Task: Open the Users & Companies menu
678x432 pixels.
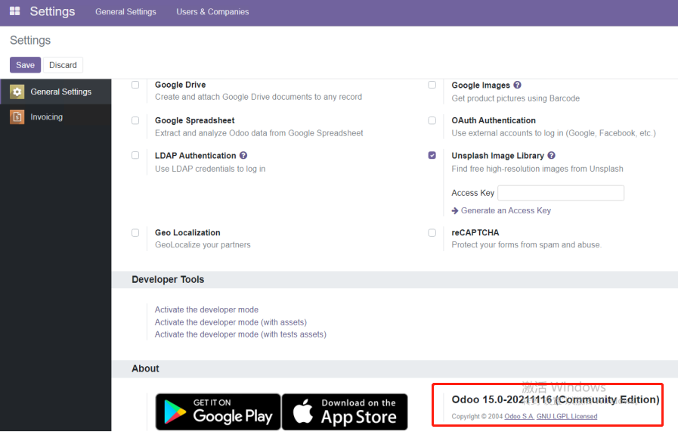Action: (212, 12)
